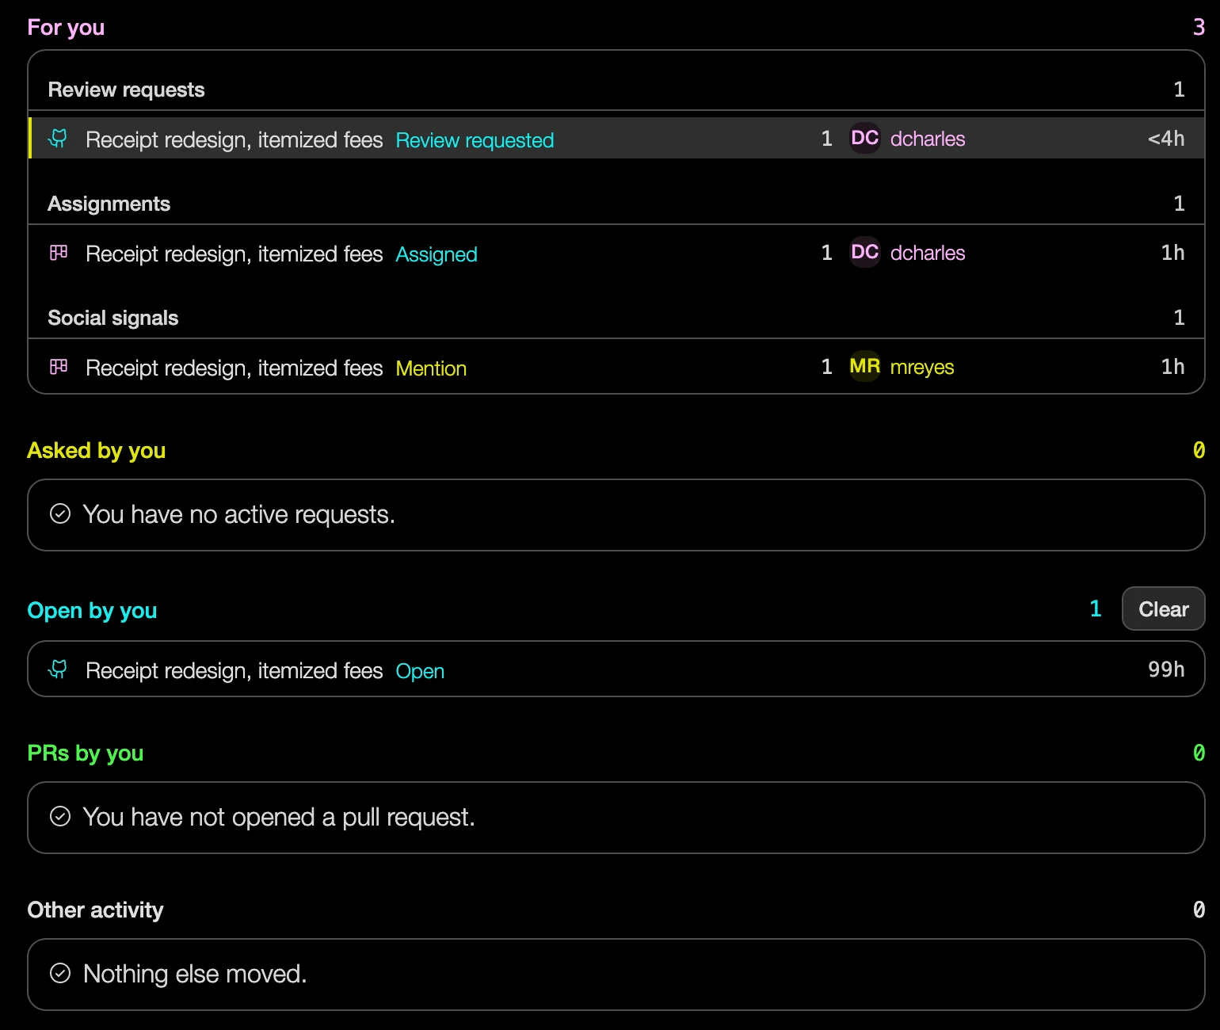1220x1030 pixels.
Task: Click the 'PRs by you' section heading
Action: pos(85,753)
